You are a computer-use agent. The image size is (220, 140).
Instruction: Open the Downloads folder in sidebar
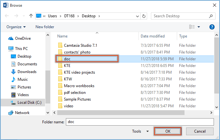(27, 72)
